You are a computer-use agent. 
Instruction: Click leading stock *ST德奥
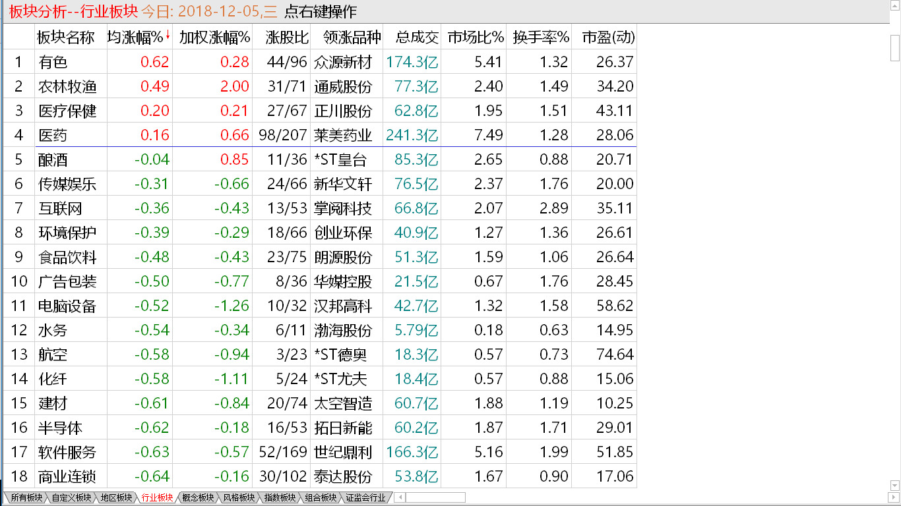(x=340, y=354)
